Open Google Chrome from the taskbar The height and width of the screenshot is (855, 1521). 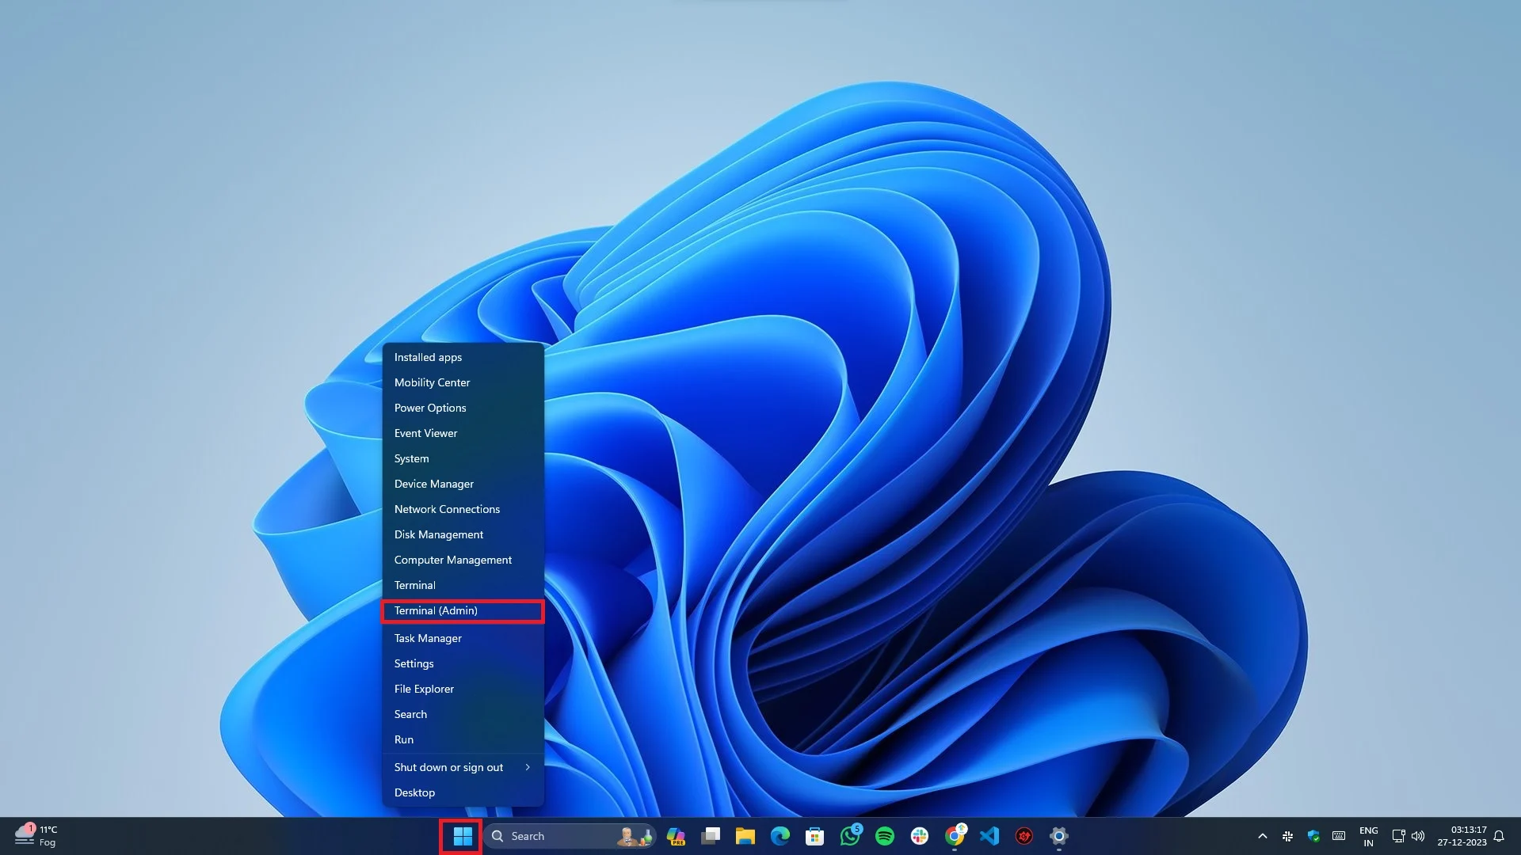click(x=955, y=836)
